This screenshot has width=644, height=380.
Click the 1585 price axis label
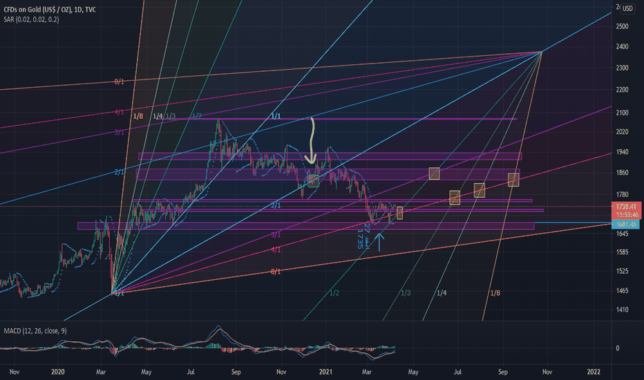[x=622, y=252]
